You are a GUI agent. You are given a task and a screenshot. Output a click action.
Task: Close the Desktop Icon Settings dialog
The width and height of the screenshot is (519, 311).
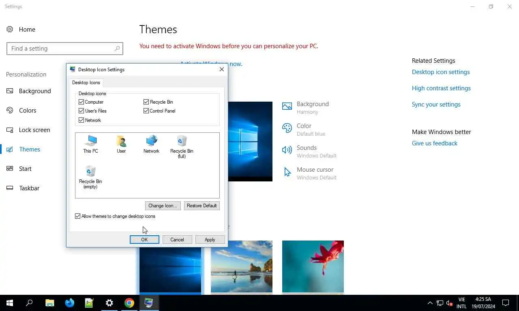point(221,69)
